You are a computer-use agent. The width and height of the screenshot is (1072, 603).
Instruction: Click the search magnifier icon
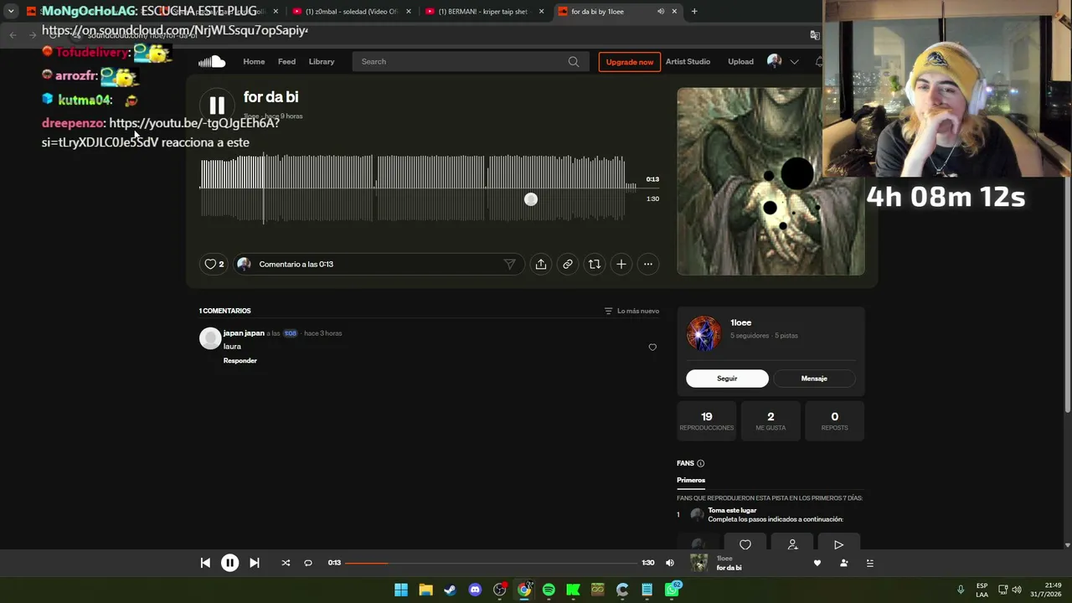coord(574,61)
